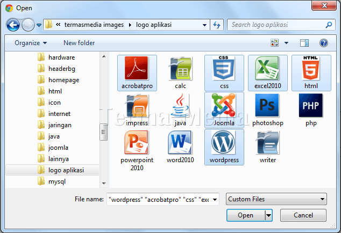Select the Joomla file icon
Screen dimensions: 341x233
point(224,105)
